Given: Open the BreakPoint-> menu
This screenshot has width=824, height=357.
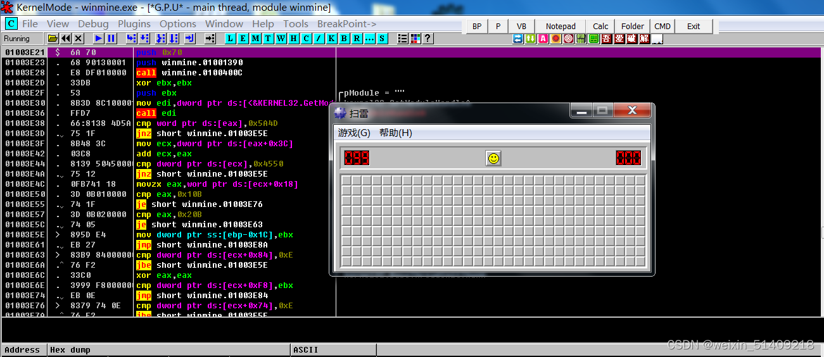Looking at the screenshot, I should tap(347, 24).
